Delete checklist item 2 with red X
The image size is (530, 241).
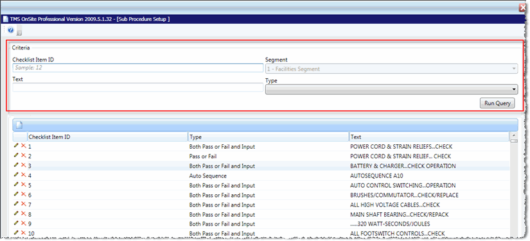coord(23,155)
